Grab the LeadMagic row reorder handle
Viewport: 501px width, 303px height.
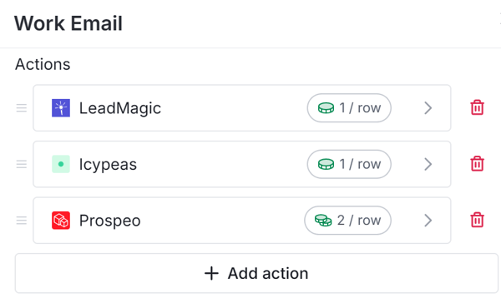(22, 108)
